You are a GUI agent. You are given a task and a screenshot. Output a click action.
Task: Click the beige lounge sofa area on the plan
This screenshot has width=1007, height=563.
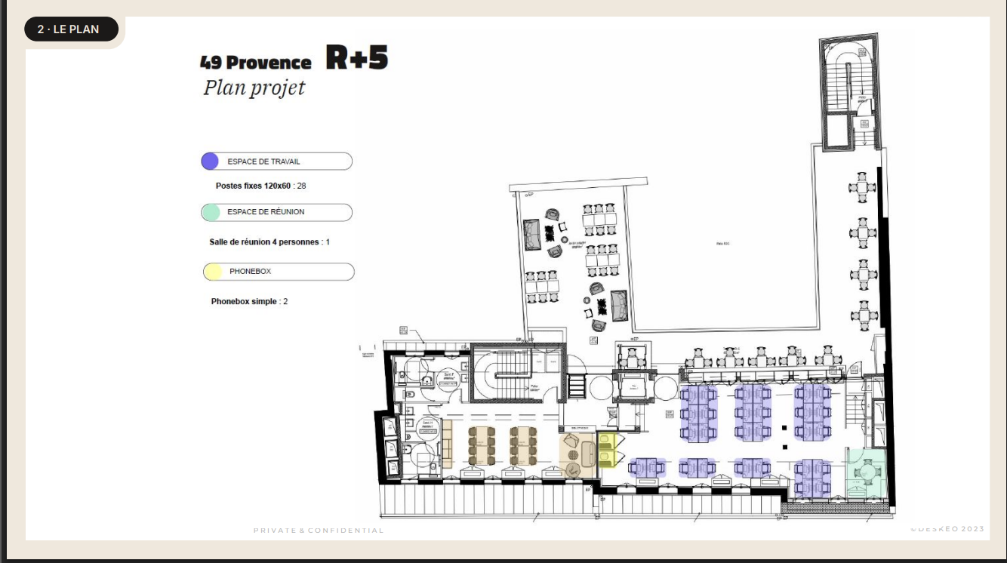pyautogui.click(x=577, y=455)
